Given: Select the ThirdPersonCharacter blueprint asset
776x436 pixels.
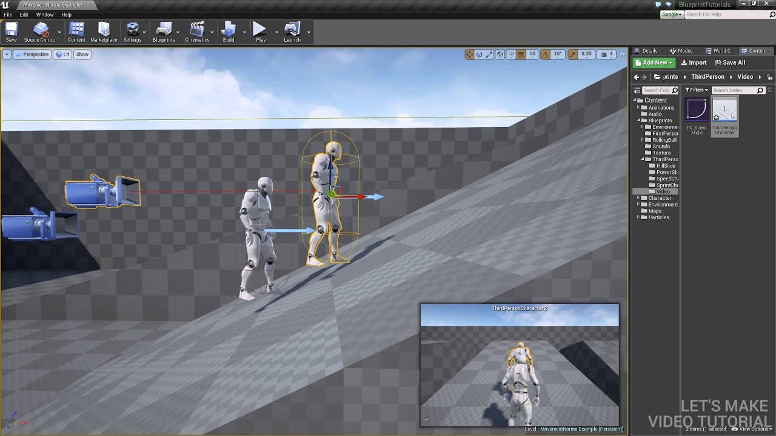Looking at the screenshot, I should coord(724,117).
